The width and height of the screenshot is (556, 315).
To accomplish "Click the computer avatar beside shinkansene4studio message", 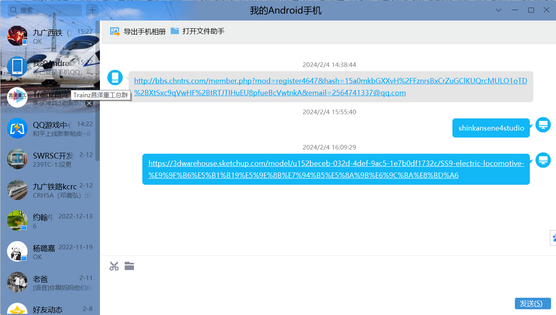I will point(543,125).
